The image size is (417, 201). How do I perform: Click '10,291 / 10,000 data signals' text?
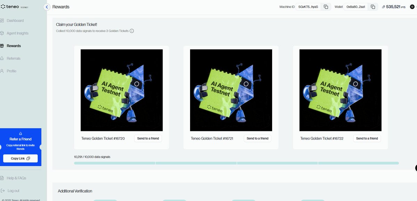coord(92,157)
